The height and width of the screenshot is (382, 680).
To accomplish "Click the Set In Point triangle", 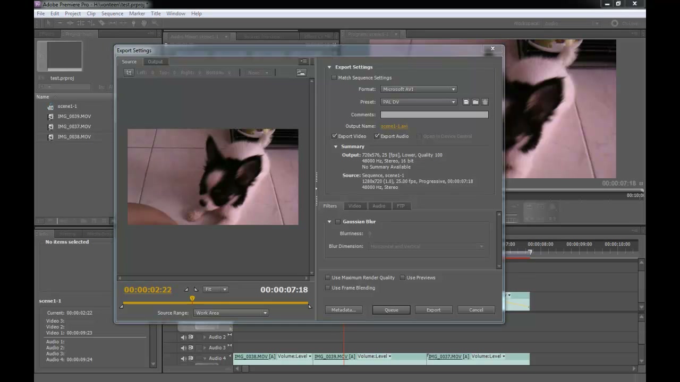I will [186, 289].
